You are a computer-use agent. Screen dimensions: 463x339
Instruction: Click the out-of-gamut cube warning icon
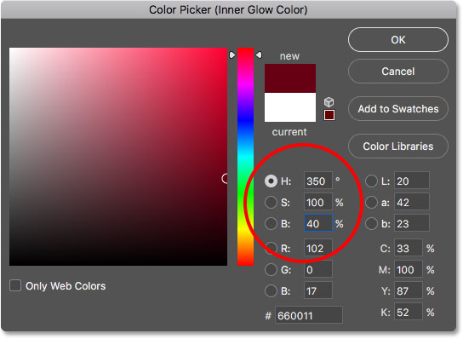329,102
